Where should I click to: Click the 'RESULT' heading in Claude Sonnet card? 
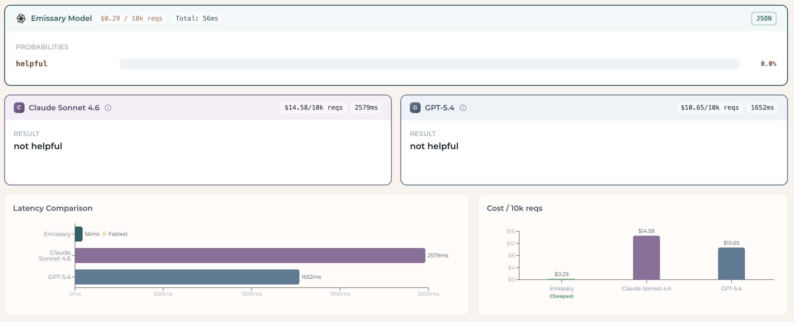click(x=27, y=134)
